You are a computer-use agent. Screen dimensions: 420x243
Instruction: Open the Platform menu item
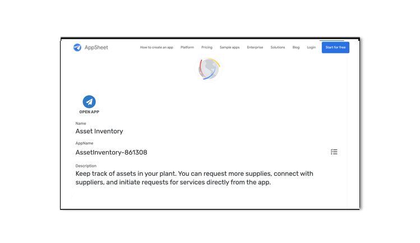(187, 48)
